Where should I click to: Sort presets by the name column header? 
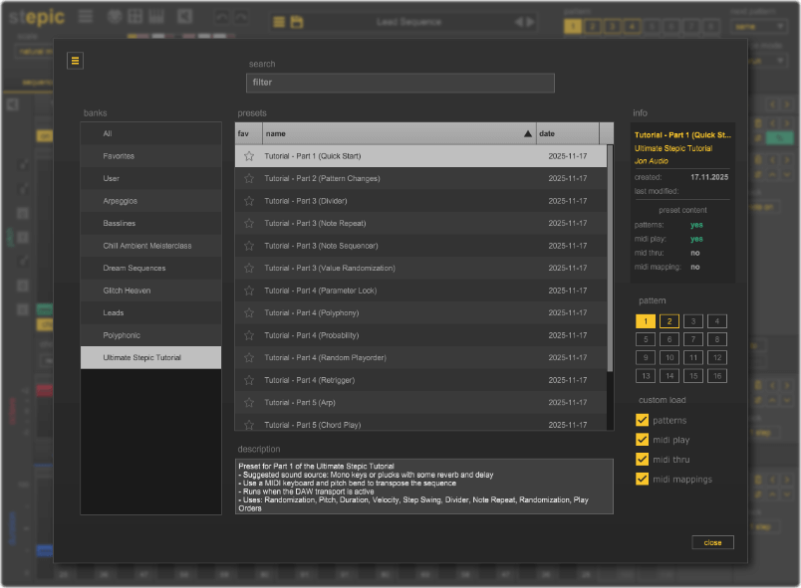point(399,133)
